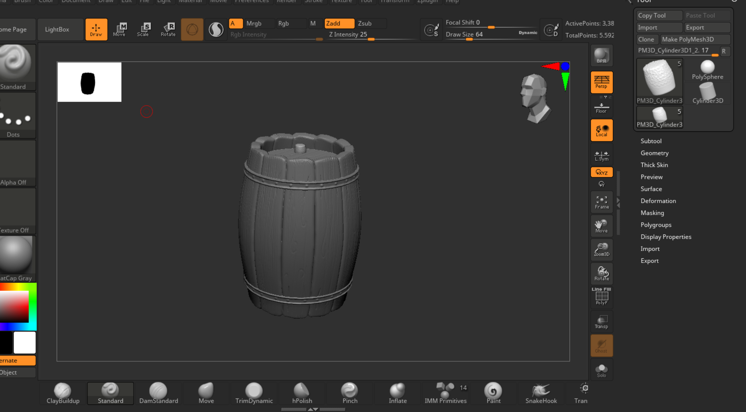Choose the DamStandard brush
The height and width of the screenshot is (412, 746).
[x=158, y=393]
